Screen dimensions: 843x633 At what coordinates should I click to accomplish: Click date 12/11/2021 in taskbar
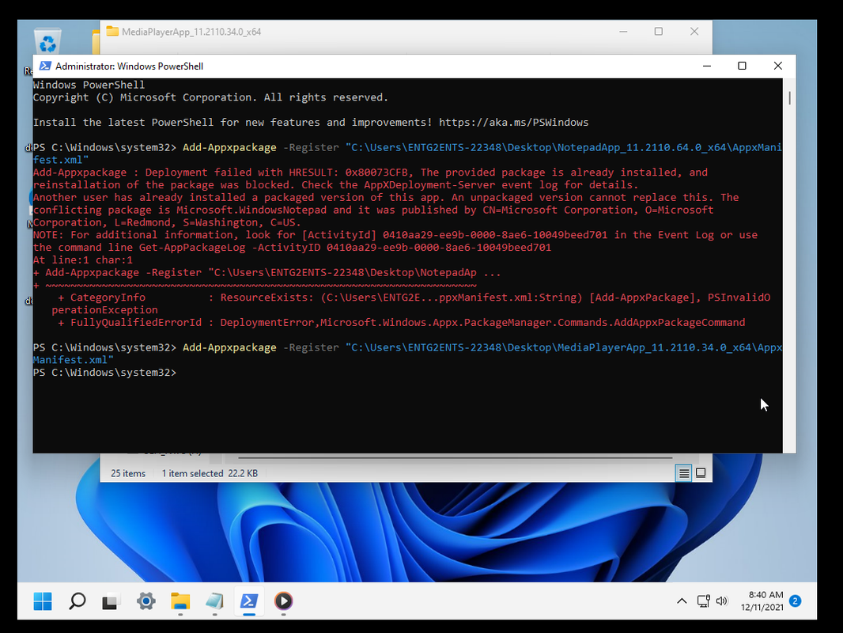762,607
